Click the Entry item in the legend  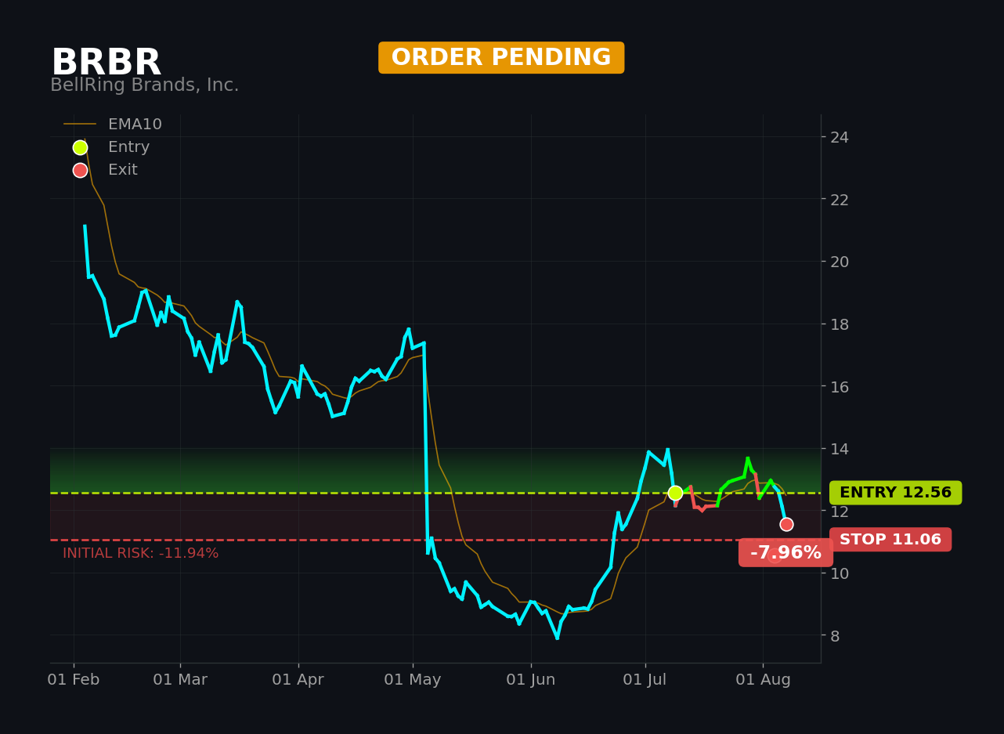tap(111, 147)
